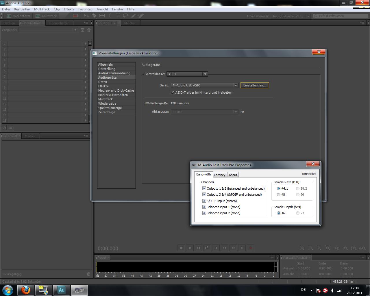Click the effects rack list view icon
The height and width of the screenshot is (296, 370).
coord(10,127)
